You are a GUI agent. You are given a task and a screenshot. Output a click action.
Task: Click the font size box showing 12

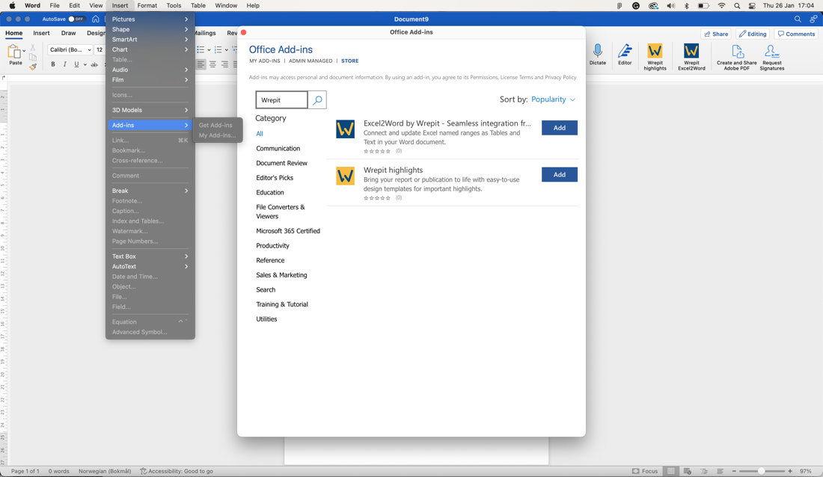100,50
